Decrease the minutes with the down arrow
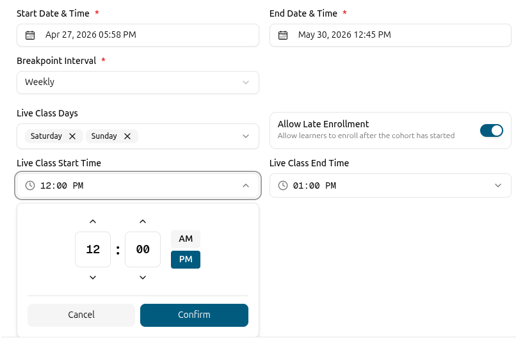 pos(143,278)
